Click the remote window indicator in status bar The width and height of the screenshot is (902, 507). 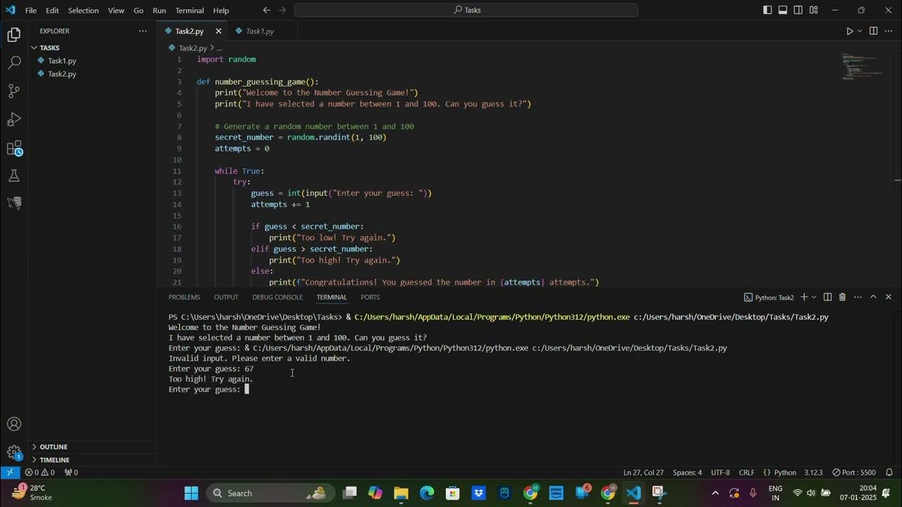point(10,472)
